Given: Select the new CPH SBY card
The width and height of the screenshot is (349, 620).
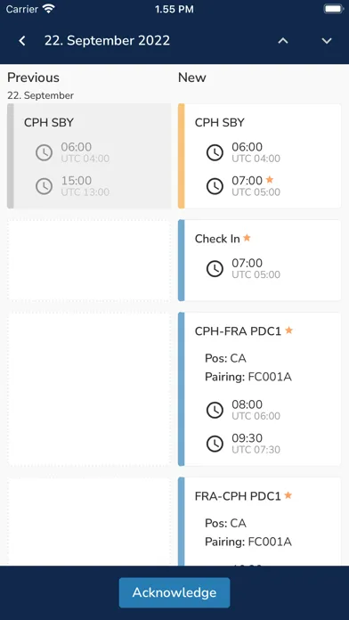Looking at the screenshot, I should (x=259, y=156).
